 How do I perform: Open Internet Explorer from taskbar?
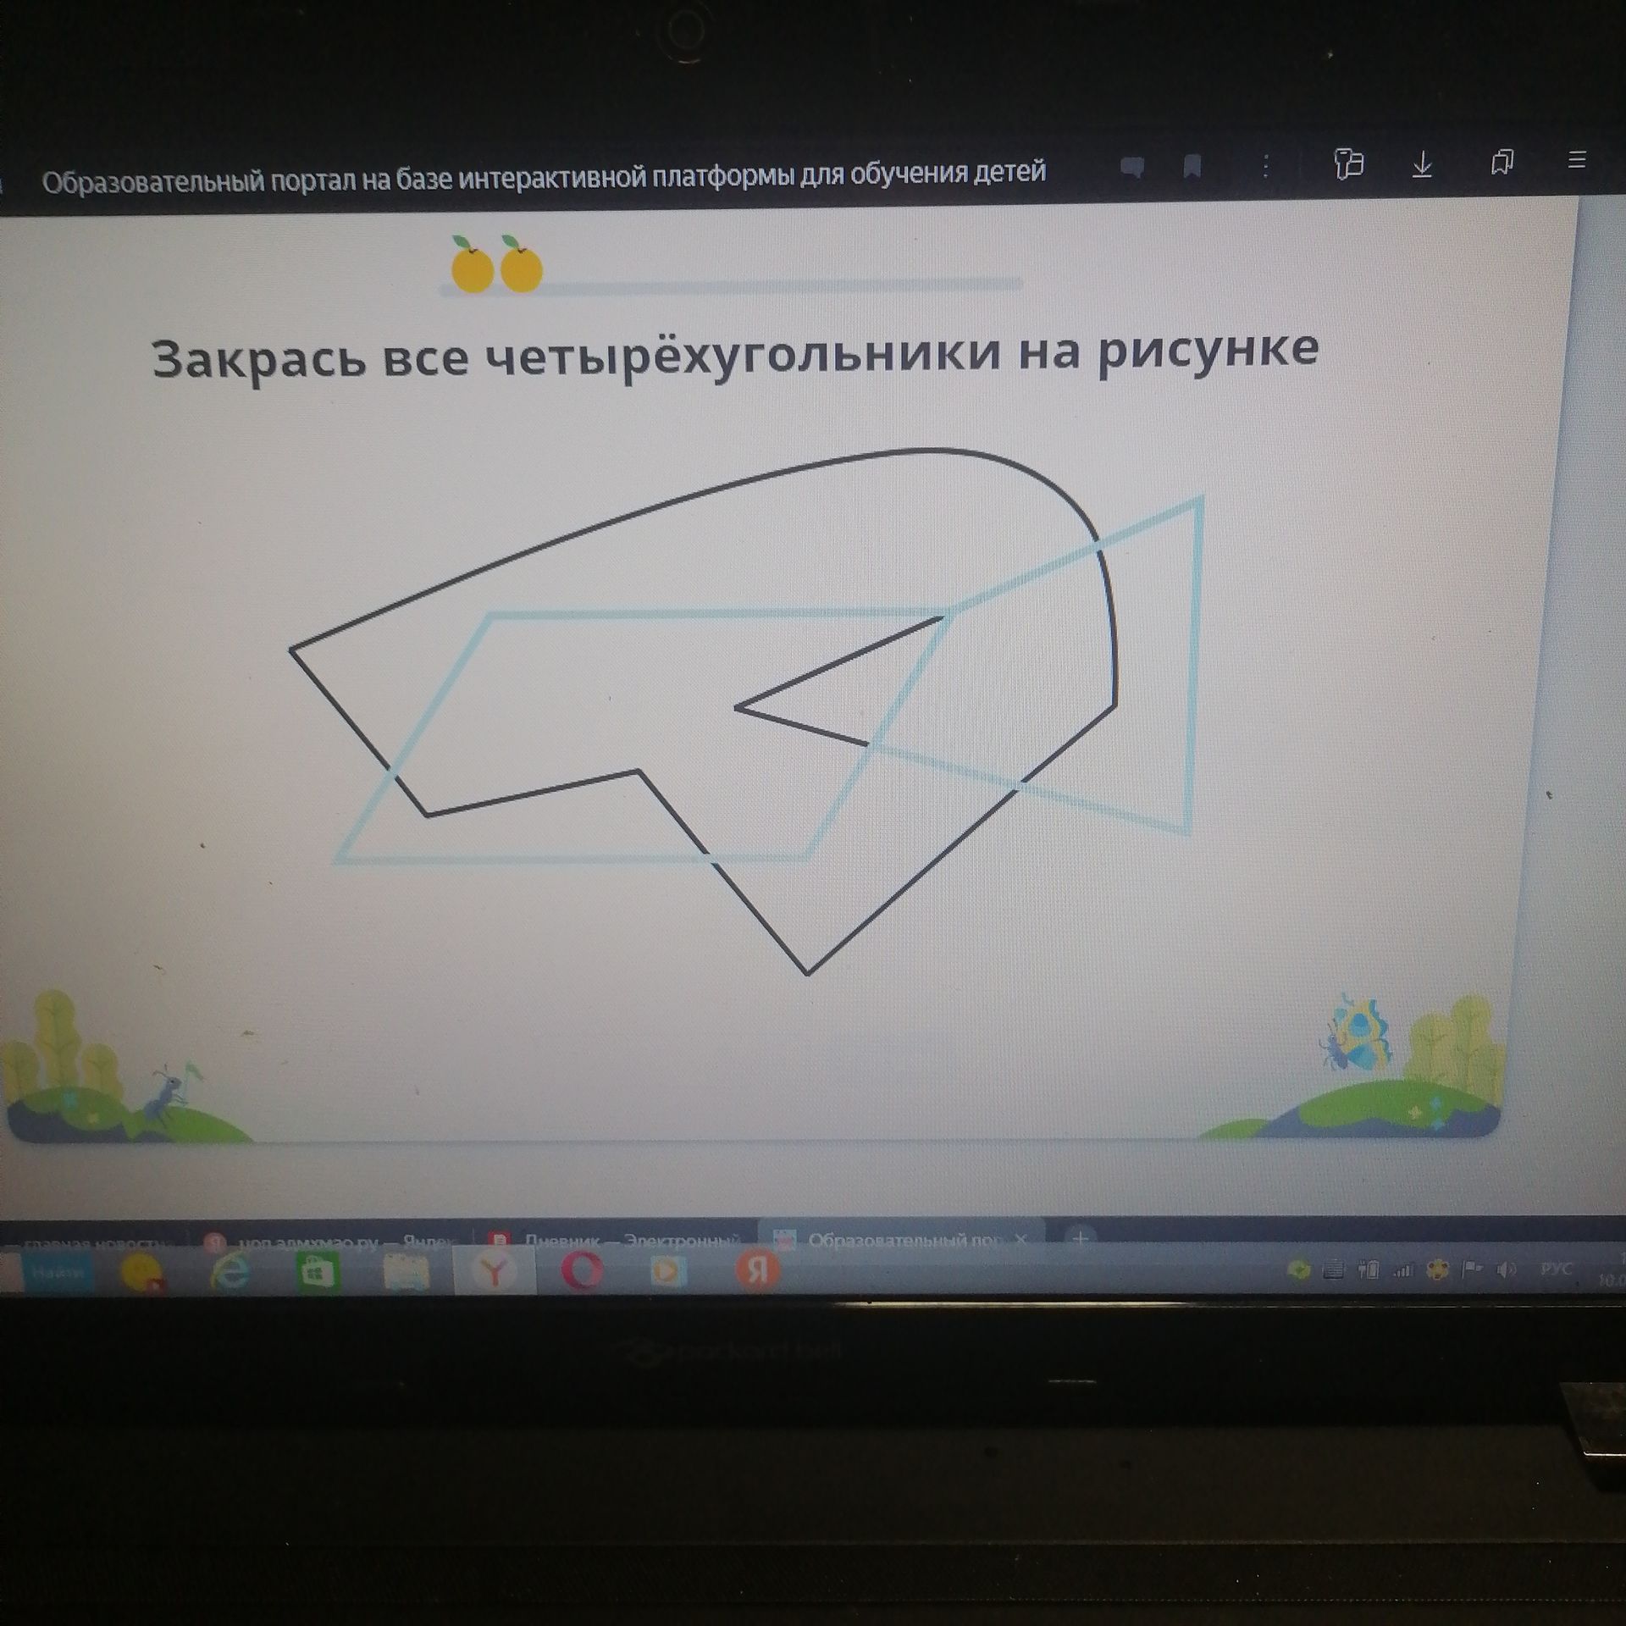(230, 1272)
